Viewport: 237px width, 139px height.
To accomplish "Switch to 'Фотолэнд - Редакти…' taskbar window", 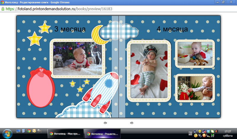I will pos(103,134).
